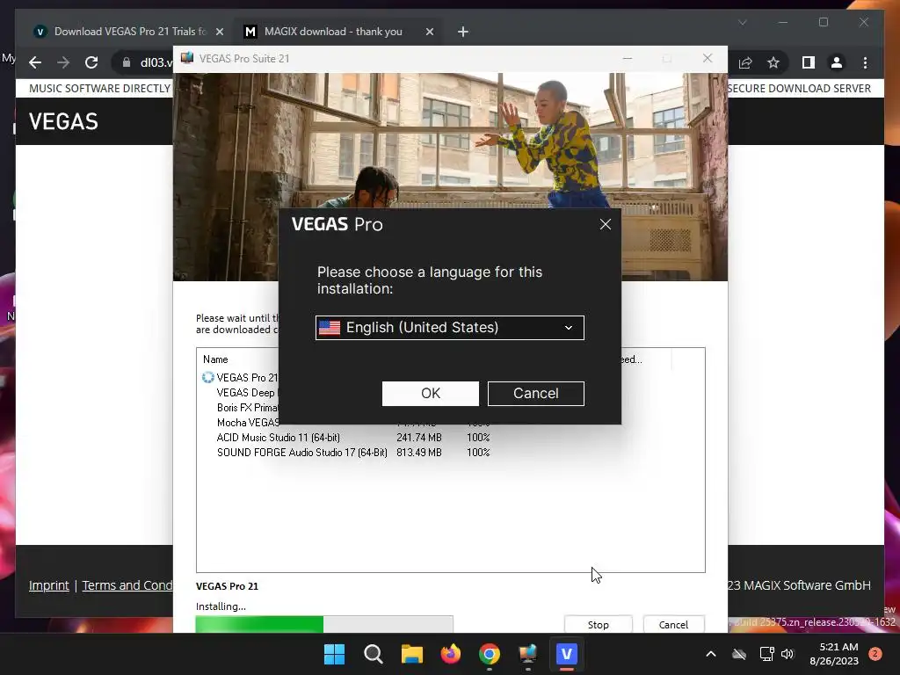Switch to VEGAS V icon in taskbar
This screenshot has height=675, width=900.
point(567,654)
